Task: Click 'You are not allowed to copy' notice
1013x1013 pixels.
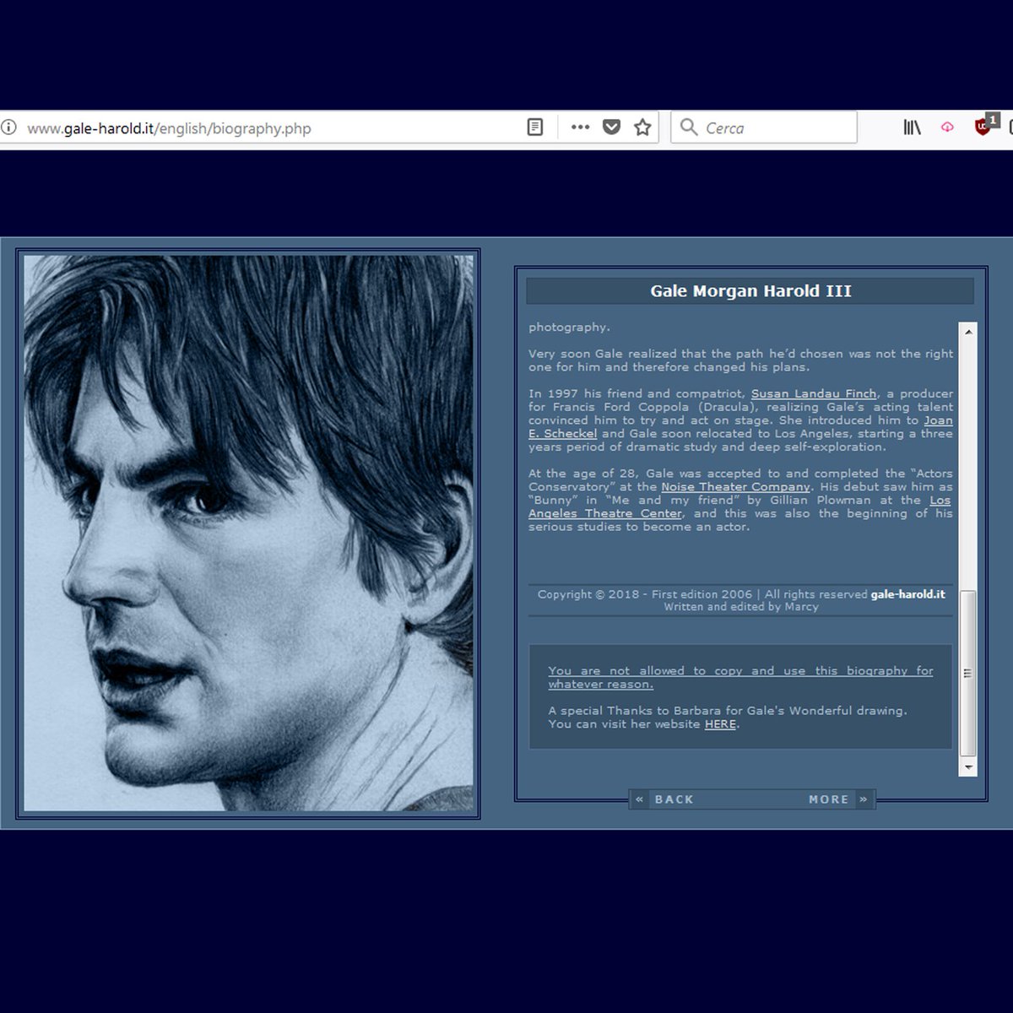Action: (740, 677)
